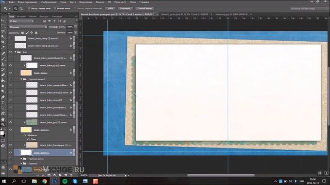The width and height of the screenshot is (330, 185).
Task: Click the zoom in magnifier in options bar
Action: pos(15,9)
